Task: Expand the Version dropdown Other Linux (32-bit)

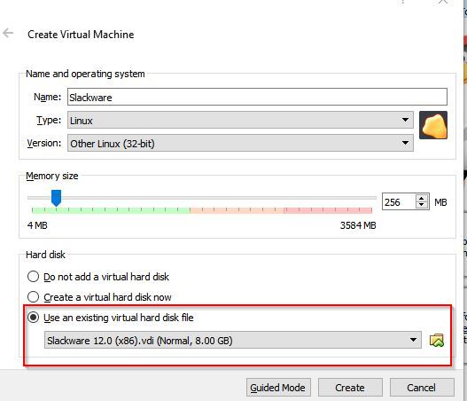Action: (240, 143)
